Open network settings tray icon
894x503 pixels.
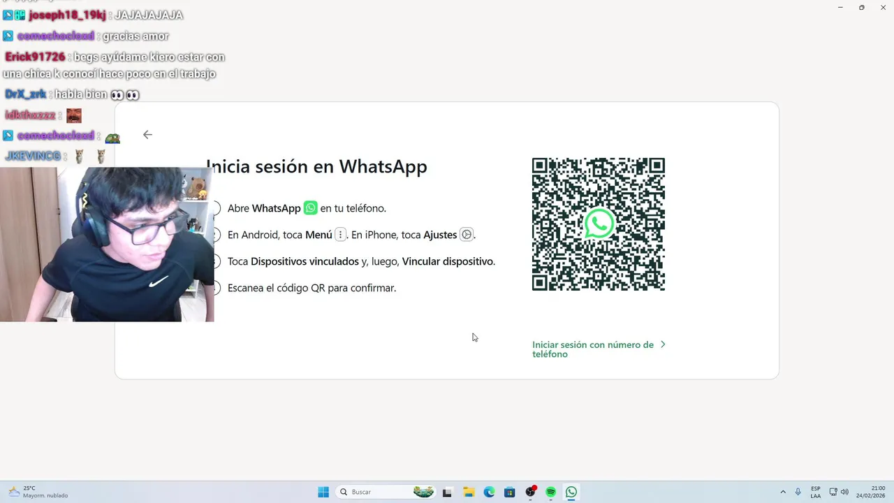[833, 492]
